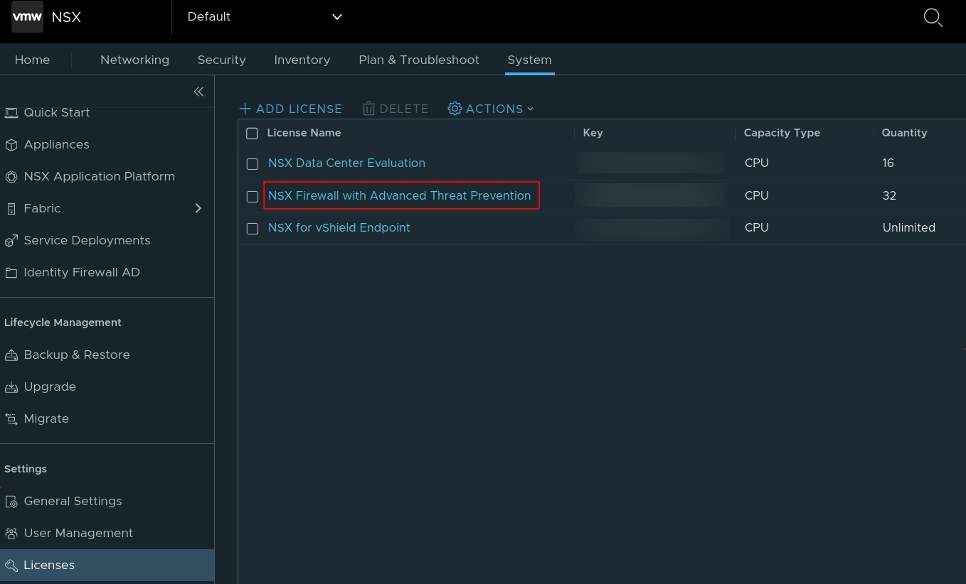This screenshot has height=584, width=966.
Task: Click the Appliances cube icon
Action: pos(11,145)
